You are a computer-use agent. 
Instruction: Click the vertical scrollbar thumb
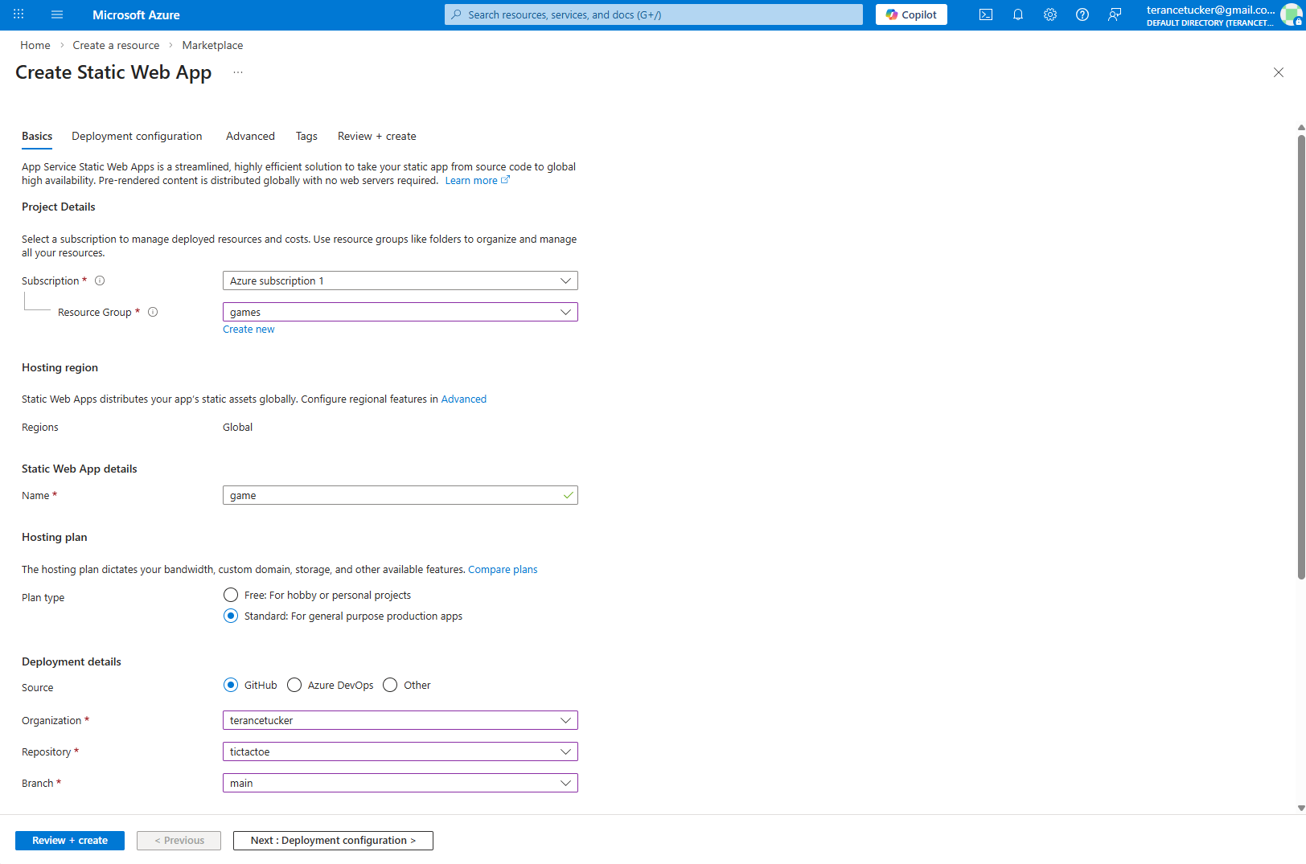[x=1301, y=356]
